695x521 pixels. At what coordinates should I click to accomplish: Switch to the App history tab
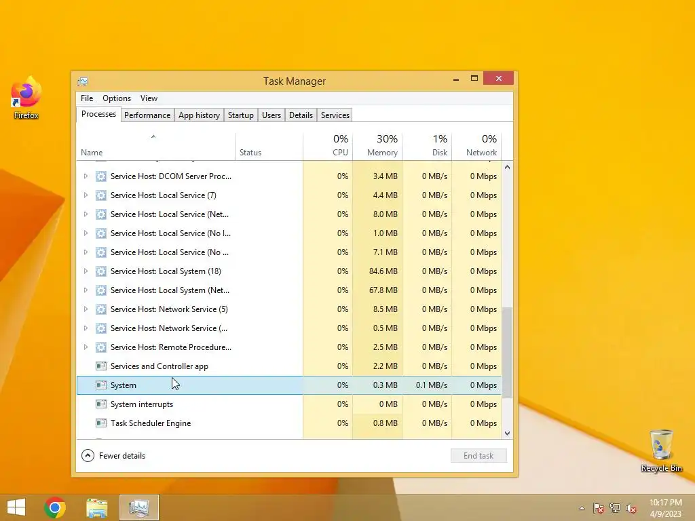click(199, 115)
